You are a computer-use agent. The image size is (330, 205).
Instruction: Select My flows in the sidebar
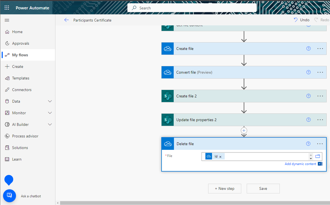point(28,55)
